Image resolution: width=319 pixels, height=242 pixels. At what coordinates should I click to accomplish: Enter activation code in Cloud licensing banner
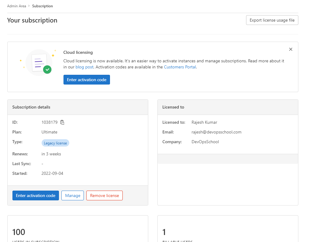87,80
